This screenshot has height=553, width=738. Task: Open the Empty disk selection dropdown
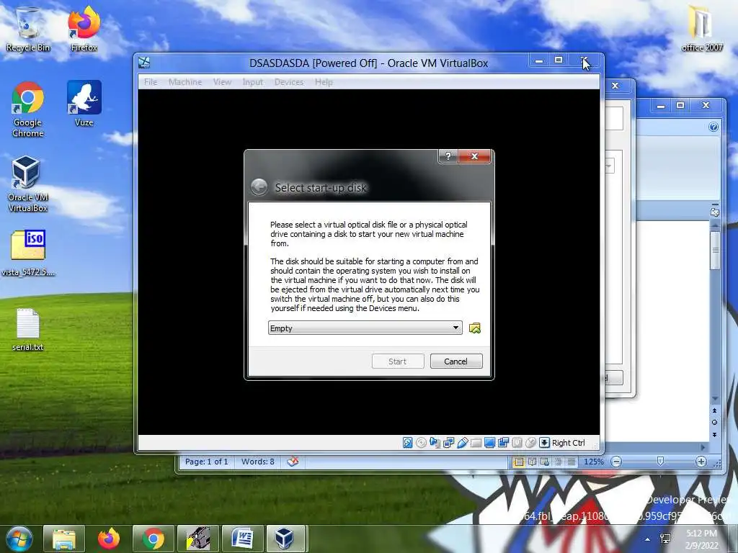365,328
